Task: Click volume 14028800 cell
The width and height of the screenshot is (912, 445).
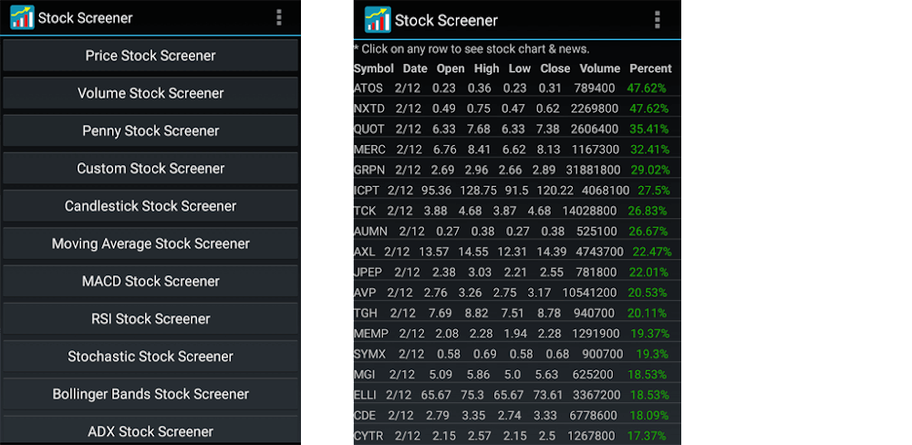Action: coord(590,211)
